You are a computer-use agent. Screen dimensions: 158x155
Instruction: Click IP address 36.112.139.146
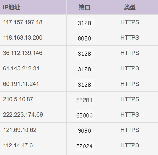point(23,53)
